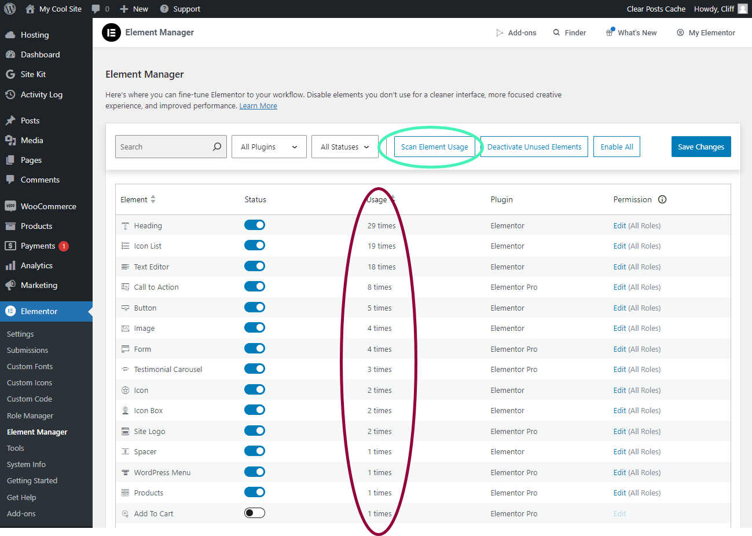
Task: Click the Analytics bar chart icon
Action: (10, 265)
